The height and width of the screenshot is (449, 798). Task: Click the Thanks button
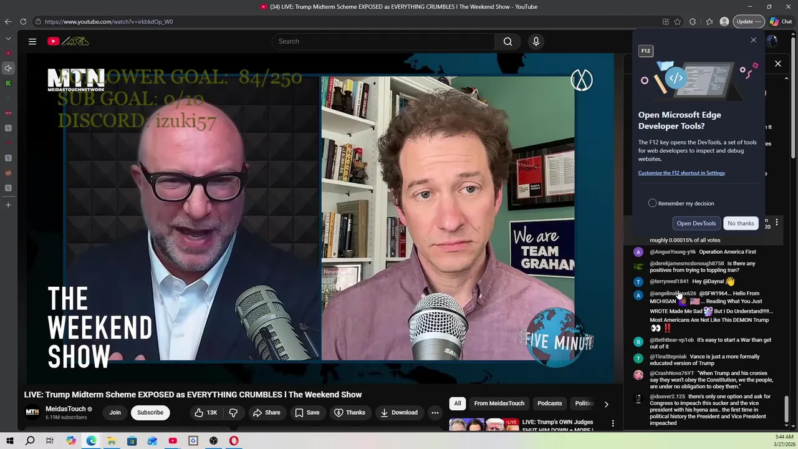pyautogui.click(x=350, y=412)
